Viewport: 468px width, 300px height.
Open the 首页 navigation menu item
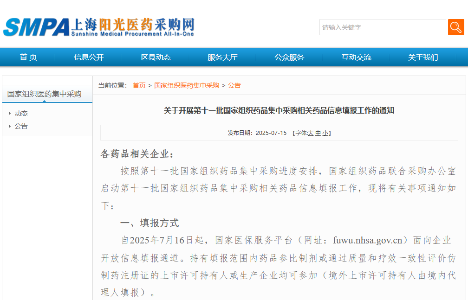click(x=28, y=57)
